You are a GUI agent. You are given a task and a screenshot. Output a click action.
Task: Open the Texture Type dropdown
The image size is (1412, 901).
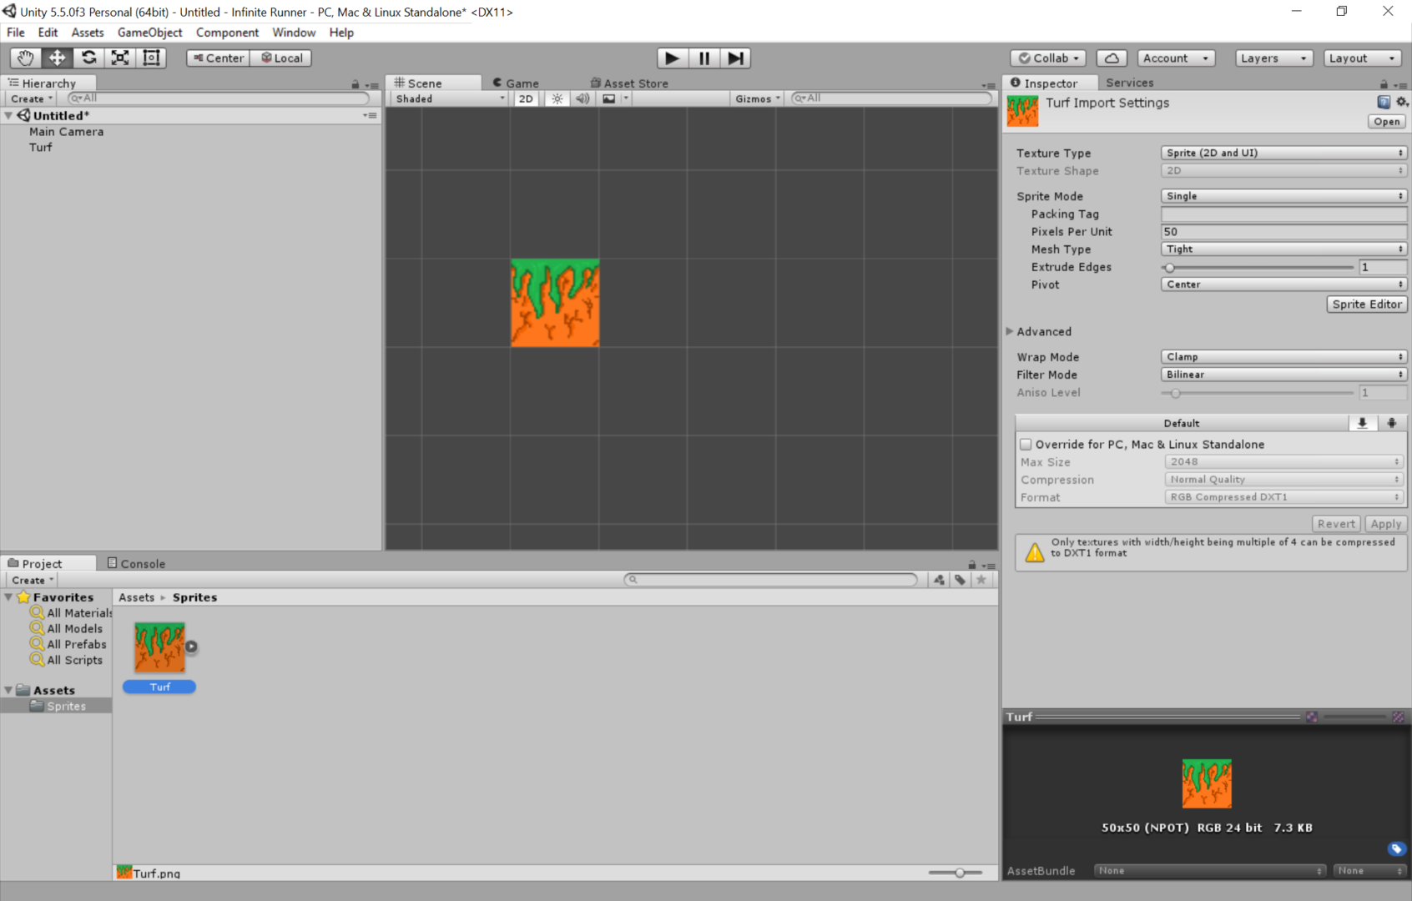1283,153
